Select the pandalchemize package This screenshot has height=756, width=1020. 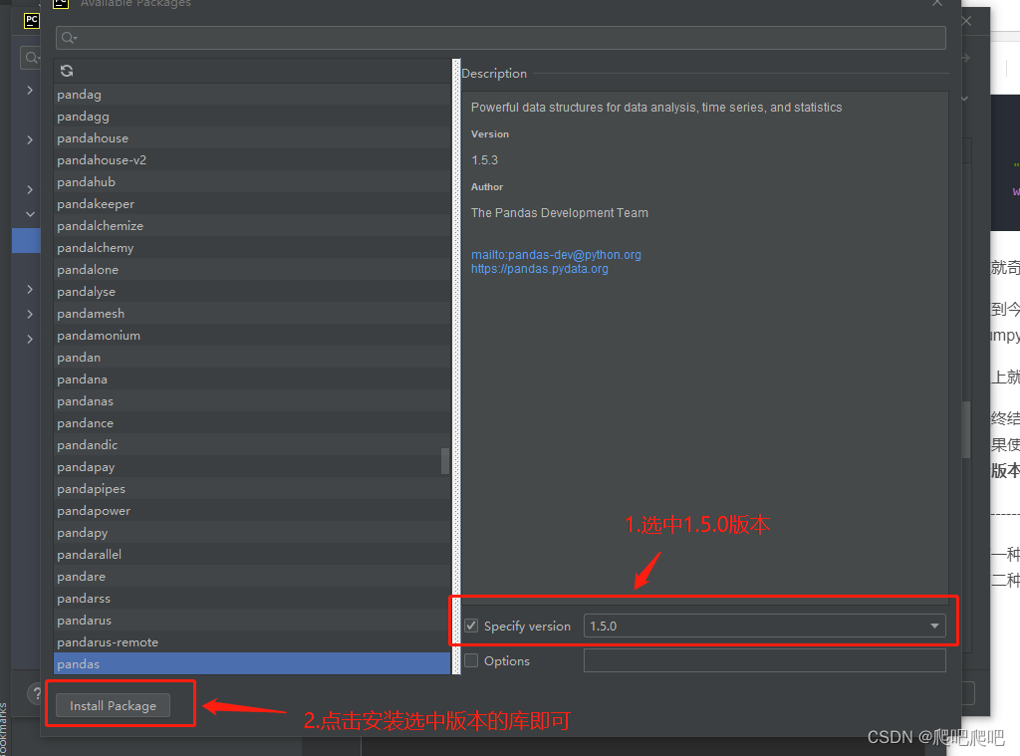click(x=252, y=226)
